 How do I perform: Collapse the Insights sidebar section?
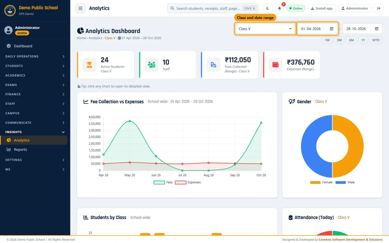point(35,132)
